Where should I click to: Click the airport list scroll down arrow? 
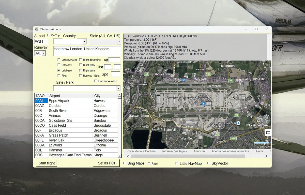pyautogui.click(x=119, y=155)
